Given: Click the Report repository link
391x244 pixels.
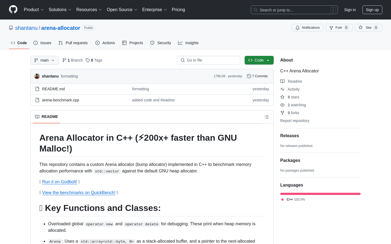Looking at the screenshot, I should tap(295, 121).
